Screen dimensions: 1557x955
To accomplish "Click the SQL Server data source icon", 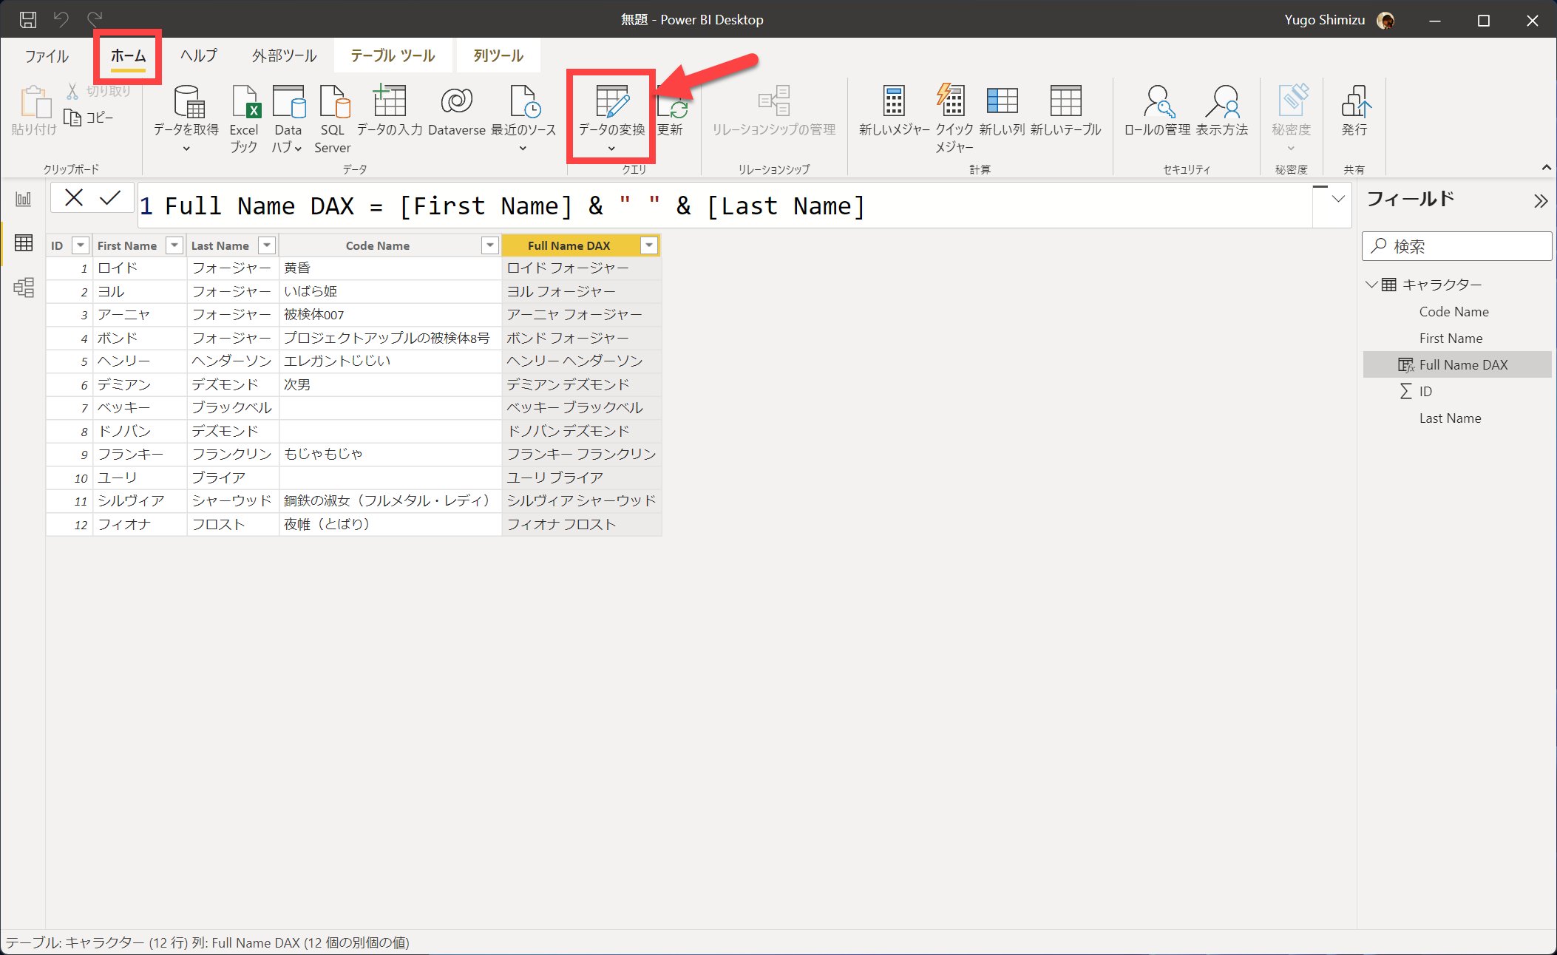I will click(333, 102).
